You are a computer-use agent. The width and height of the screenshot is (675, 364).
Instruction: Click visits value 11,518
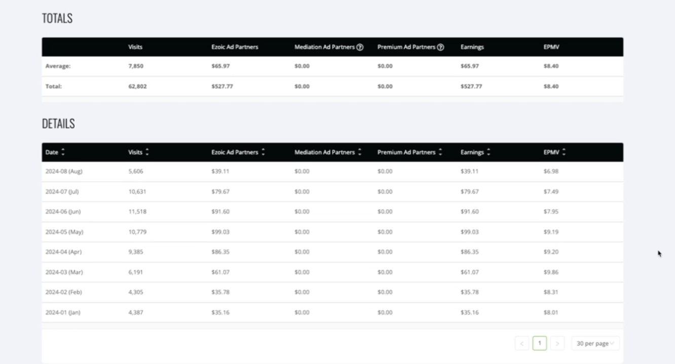coord(137,212)
